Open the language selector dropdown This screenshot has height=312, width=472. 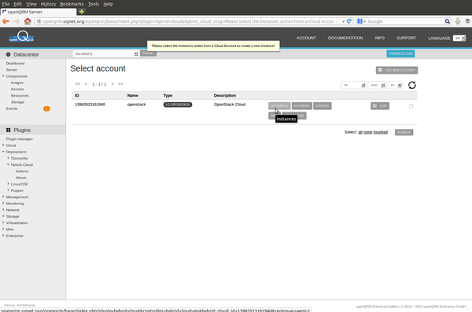point(459,39)
